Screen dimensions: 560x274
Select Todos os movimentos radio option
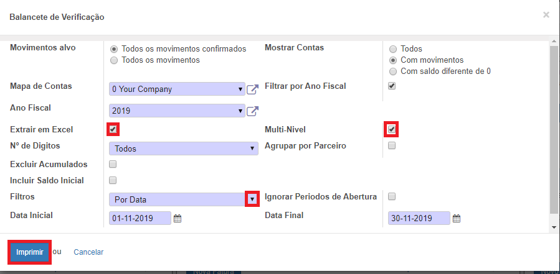tap(114, 60)
